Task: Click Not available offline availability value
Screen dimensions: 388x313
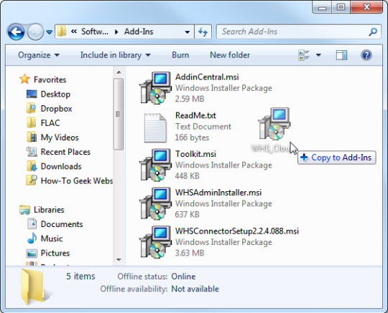Action: 195,289
